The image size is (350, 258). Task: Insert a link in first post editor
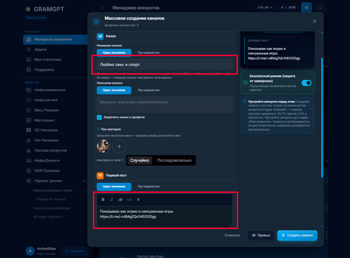coord(121,200)
